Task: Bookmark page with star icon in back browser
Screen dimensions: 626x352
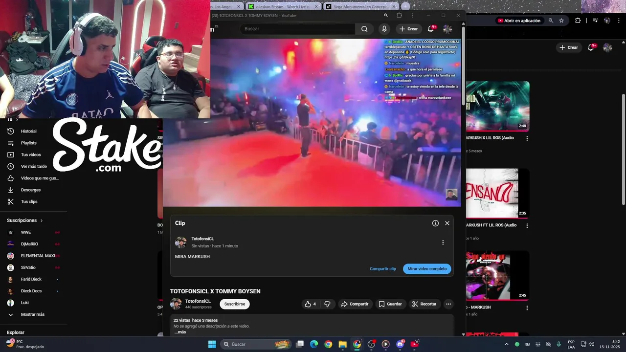Action: pos(561,21)
